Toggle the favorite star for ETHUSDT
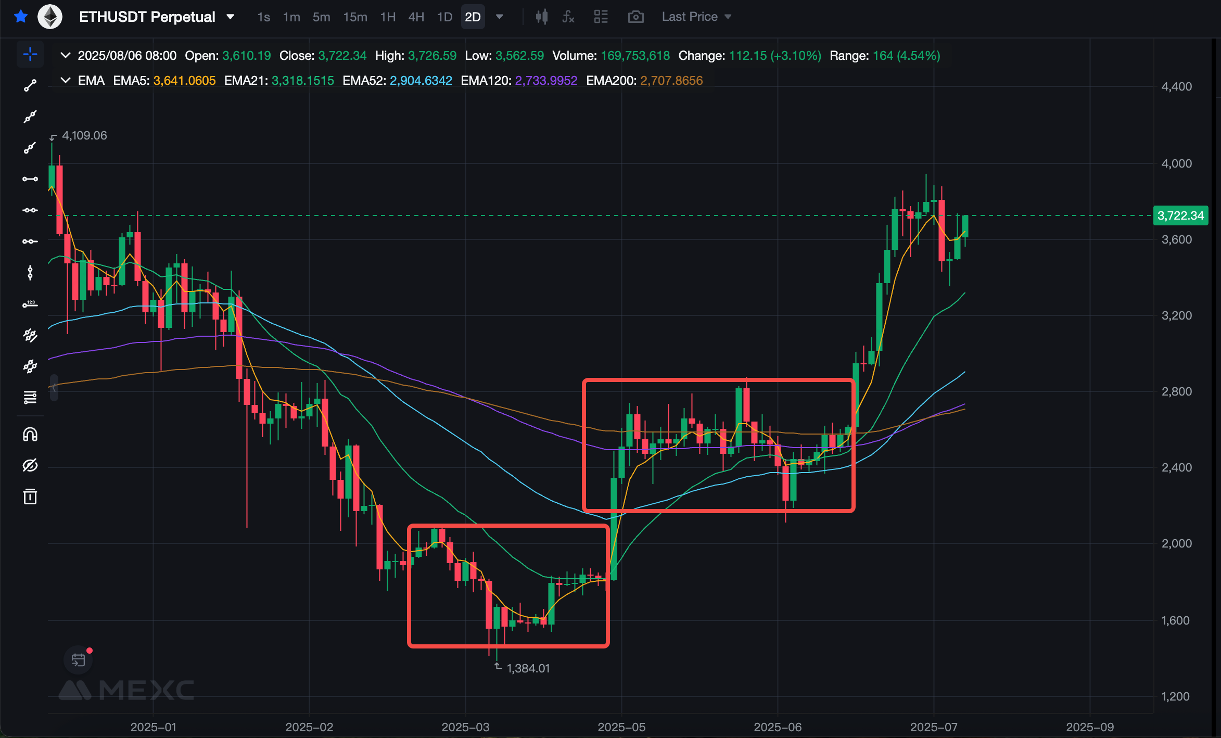 [21, 17]
